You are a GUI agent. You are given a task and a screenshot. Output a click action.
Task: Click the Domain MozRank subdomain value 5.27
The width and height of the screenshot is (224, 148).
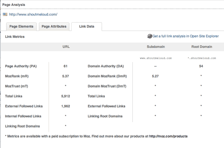[x=155, y=76]
